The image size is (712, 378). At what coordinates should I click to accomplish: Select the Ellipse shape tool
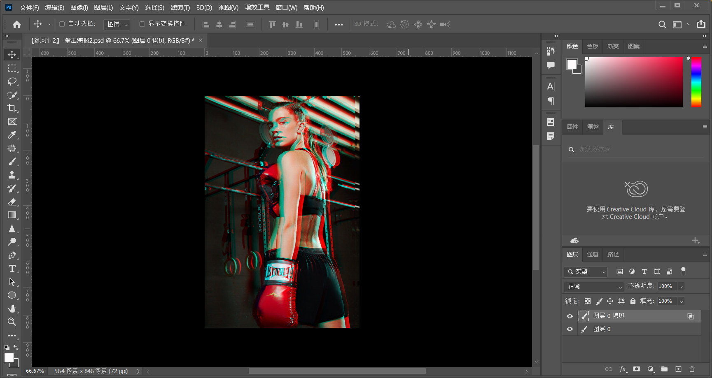point(12,295)
